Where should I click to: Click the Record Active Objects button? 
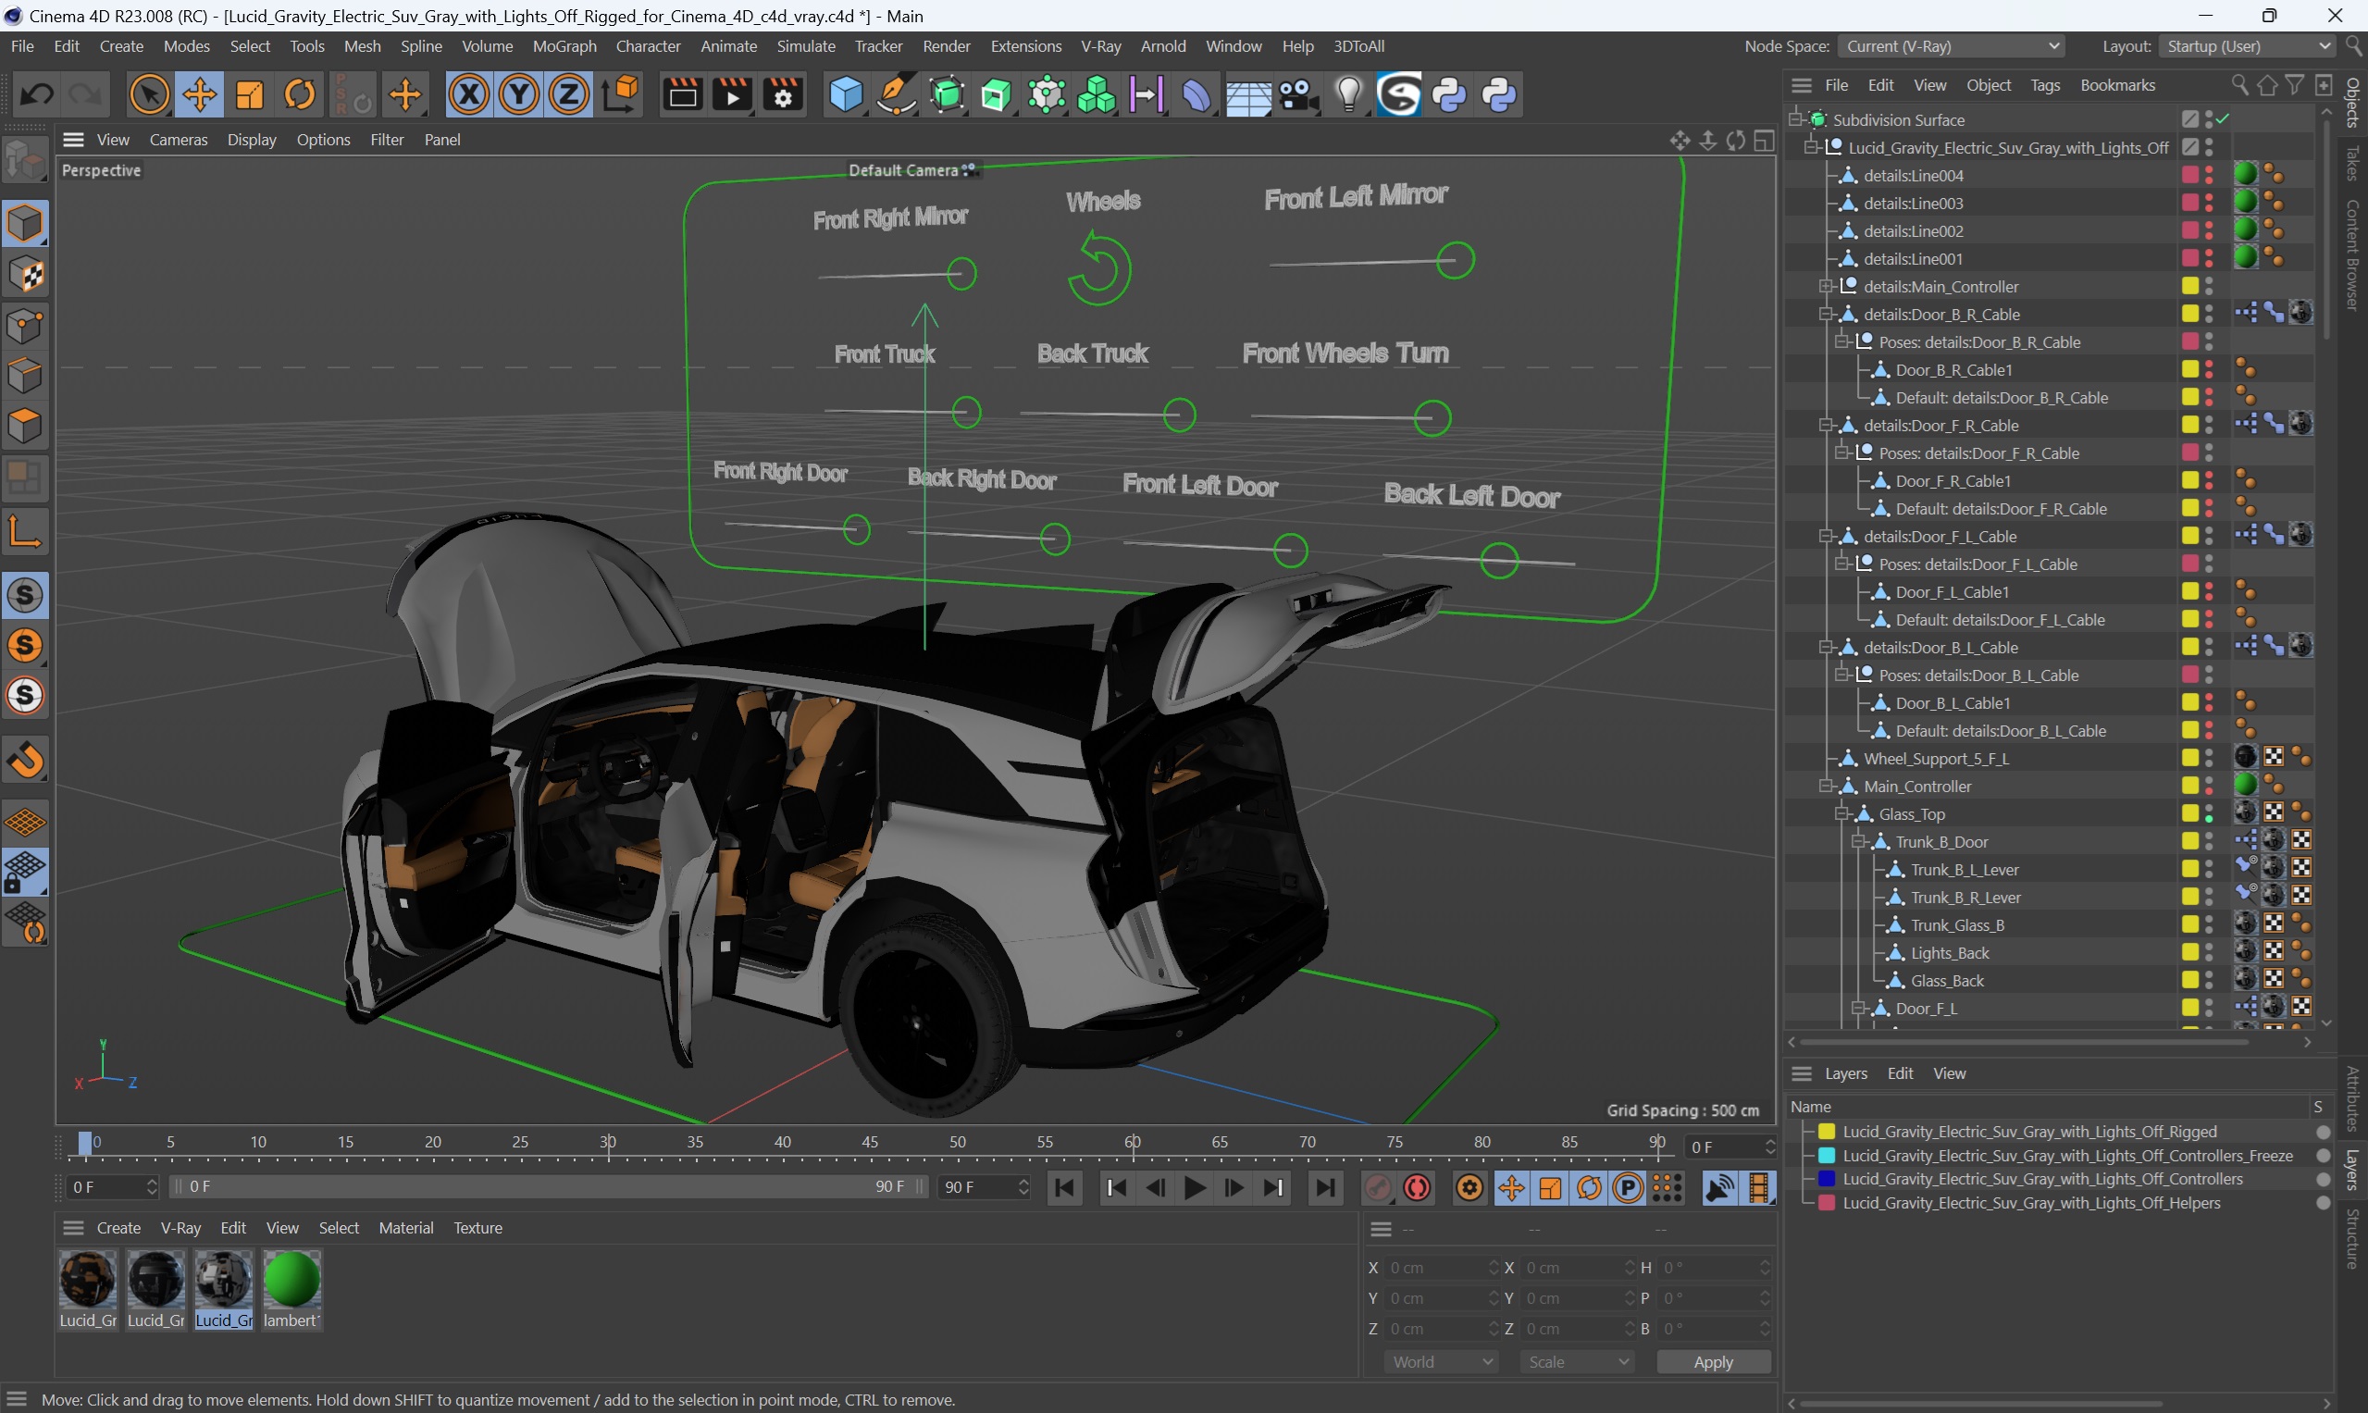[1378, 1187]
